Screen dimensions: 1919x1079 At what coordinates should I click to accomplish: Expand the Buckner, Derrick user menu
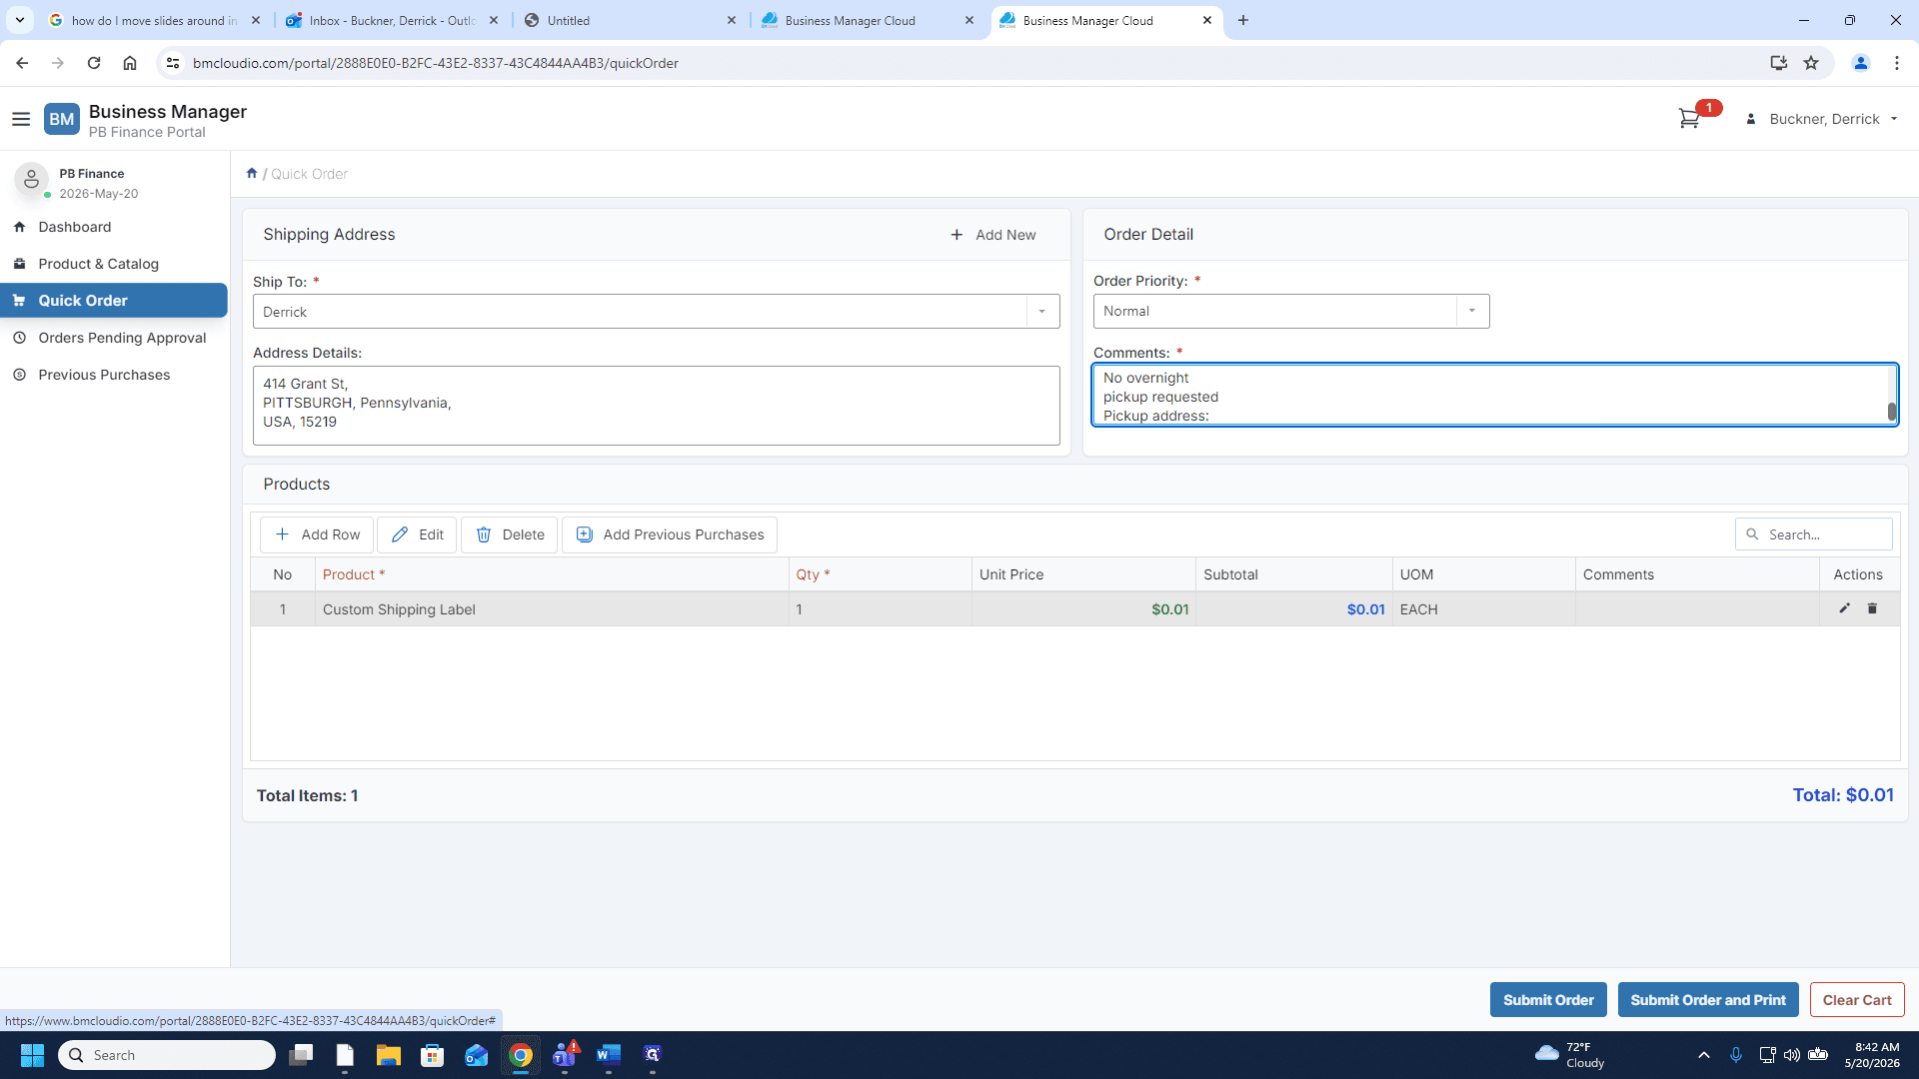1823,119
